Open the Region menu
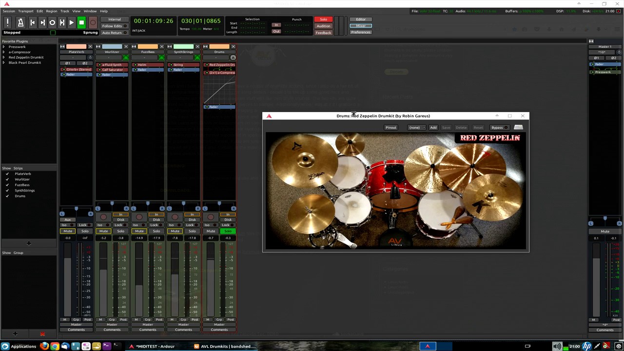 pos(51,11)
